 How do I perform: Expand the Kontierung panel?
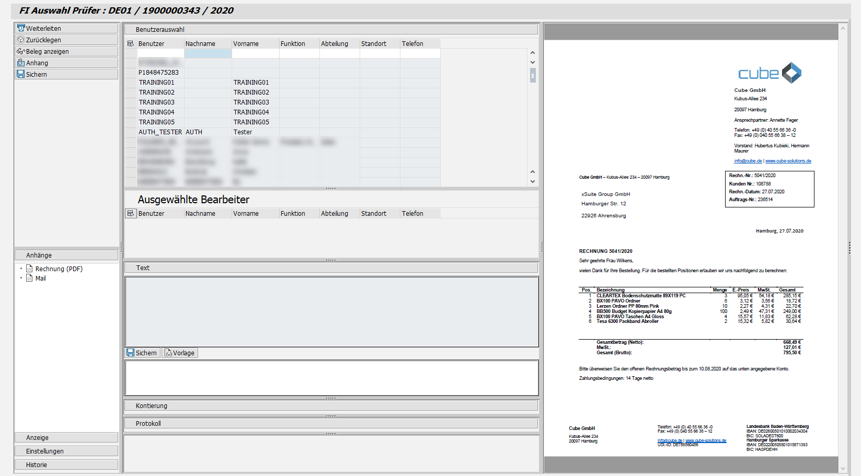[331, 406]
